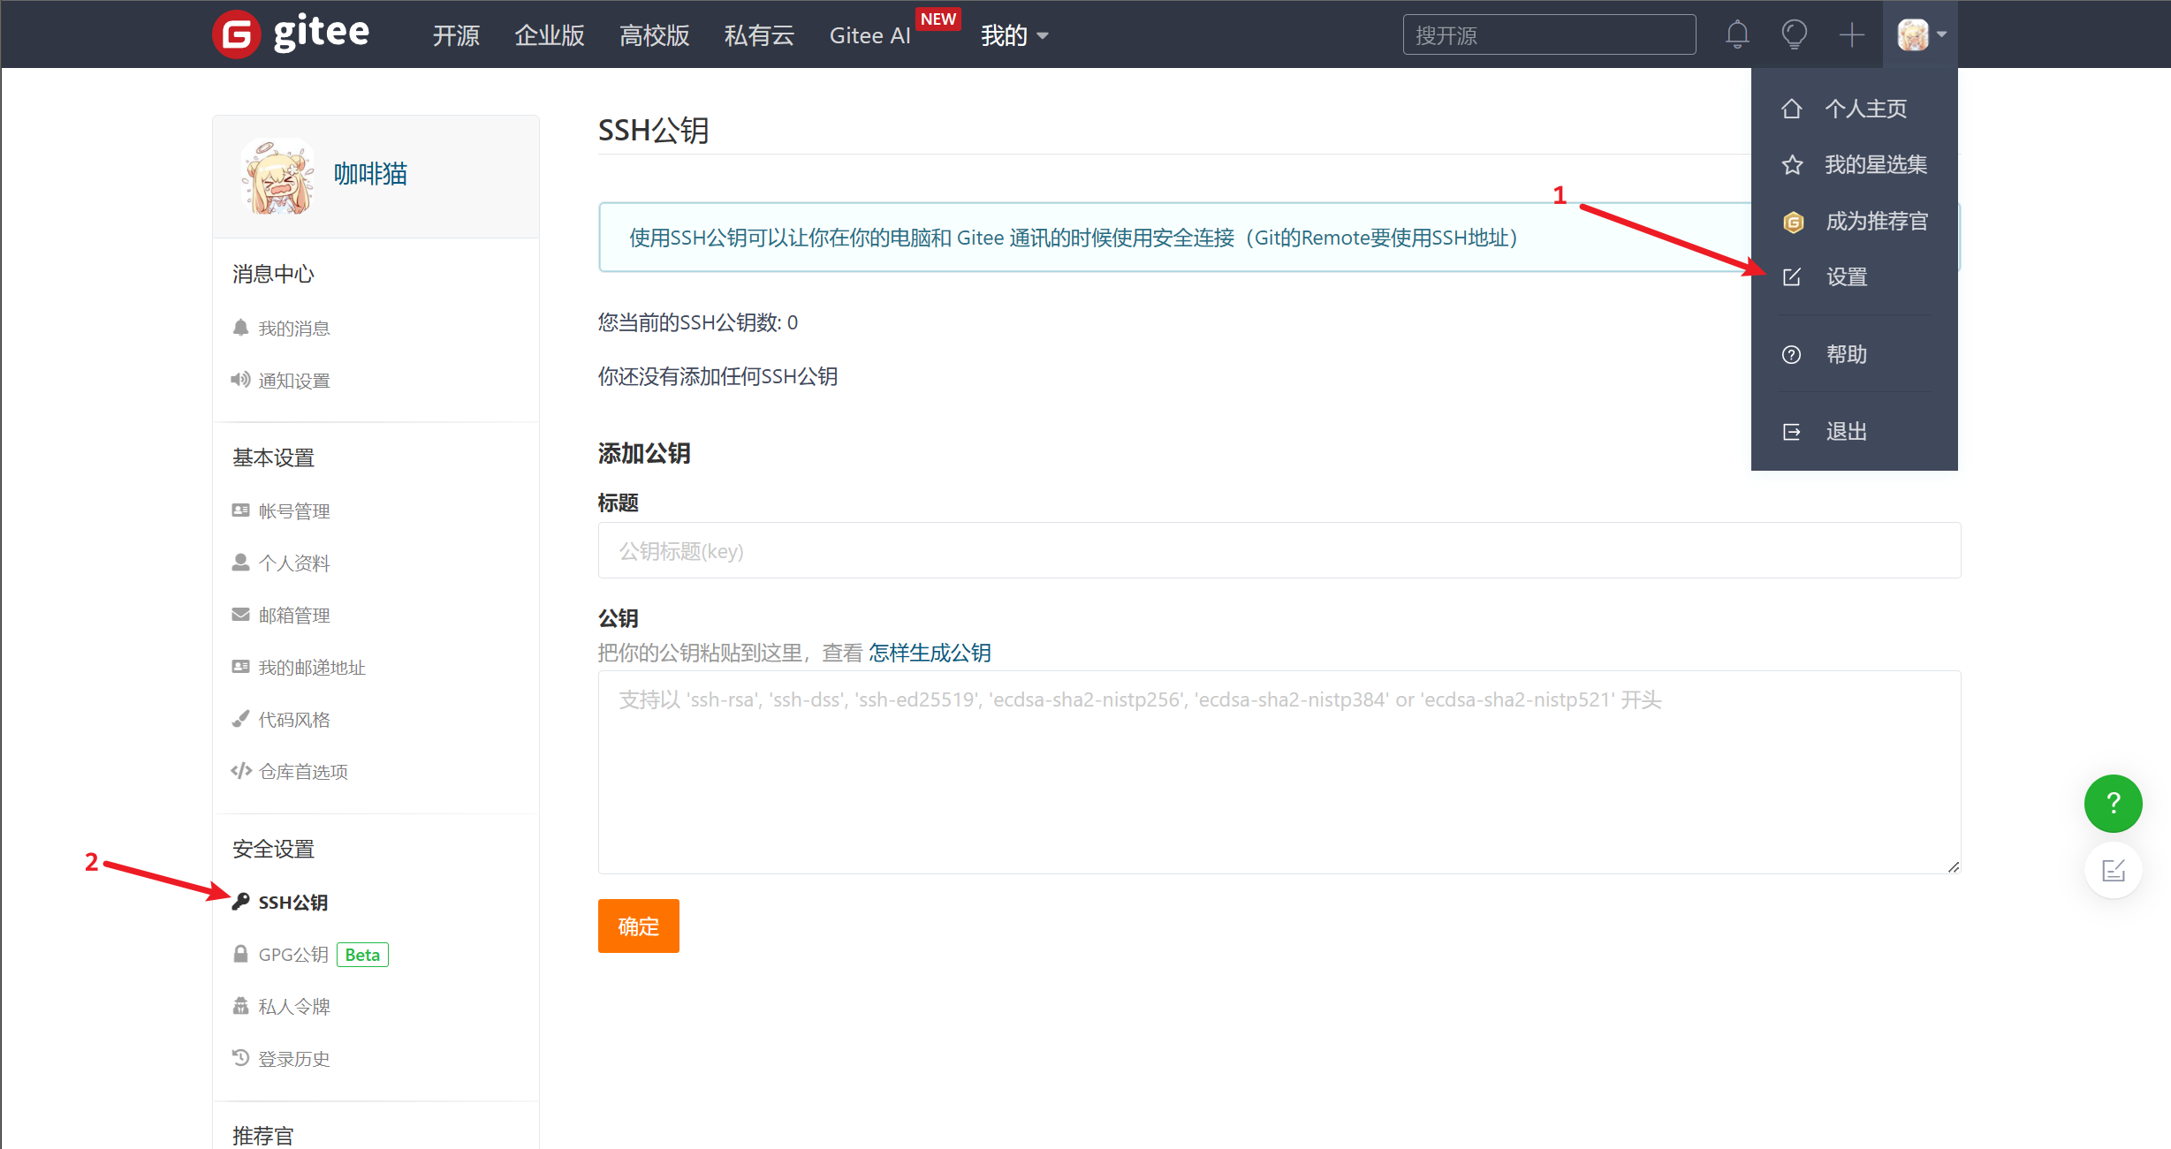
Task: Click the code icon beside 仓库首选项
Action: [241, 770]
